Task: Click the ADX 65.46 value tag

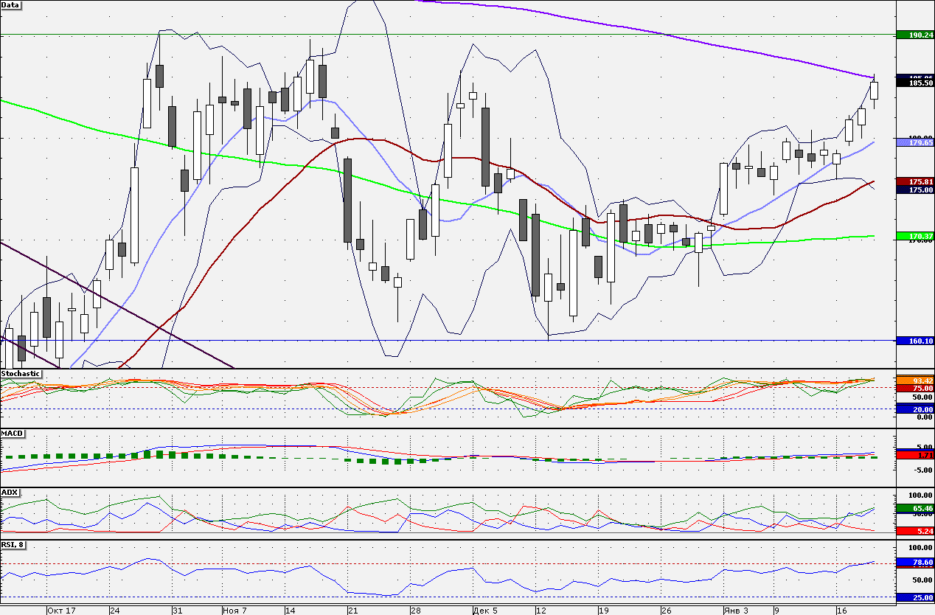Action: point(915,509)
